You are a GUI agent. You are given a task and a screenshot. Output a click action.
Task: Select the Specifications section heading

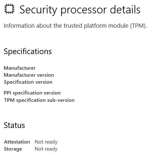click(28, 52)
